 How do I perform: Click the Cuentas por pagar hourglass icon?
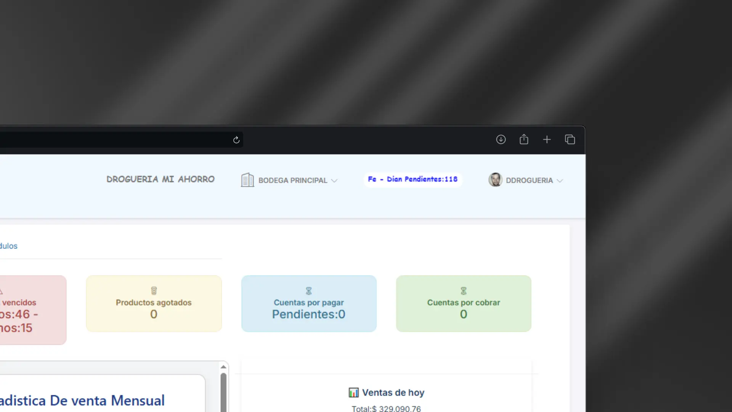pos(309,291)
